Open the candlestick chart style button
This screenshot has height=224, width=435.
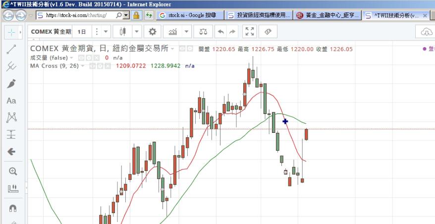tap(122, 32)
